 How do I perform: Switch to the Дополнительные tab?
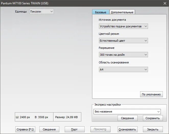(122, 12)
